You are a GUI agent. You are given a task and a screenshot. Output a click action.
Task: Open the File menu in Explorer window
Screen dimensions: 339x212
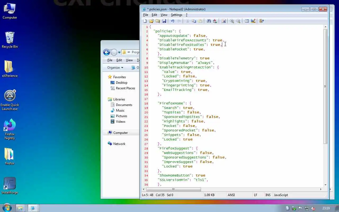(x=110, y=60)
